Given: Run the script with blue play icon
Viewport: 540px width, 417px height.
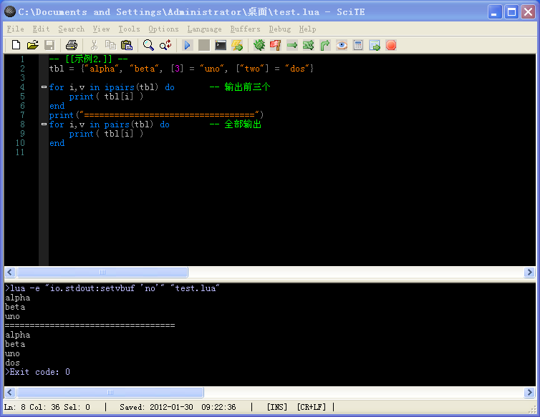Looking at the screenshot, I should click(x=187, y=45).
